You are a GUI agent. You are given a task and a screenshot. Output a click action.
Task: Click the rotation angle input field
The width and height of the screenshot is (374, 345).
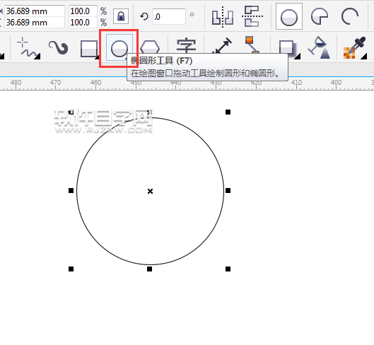[x=169, y=17]
